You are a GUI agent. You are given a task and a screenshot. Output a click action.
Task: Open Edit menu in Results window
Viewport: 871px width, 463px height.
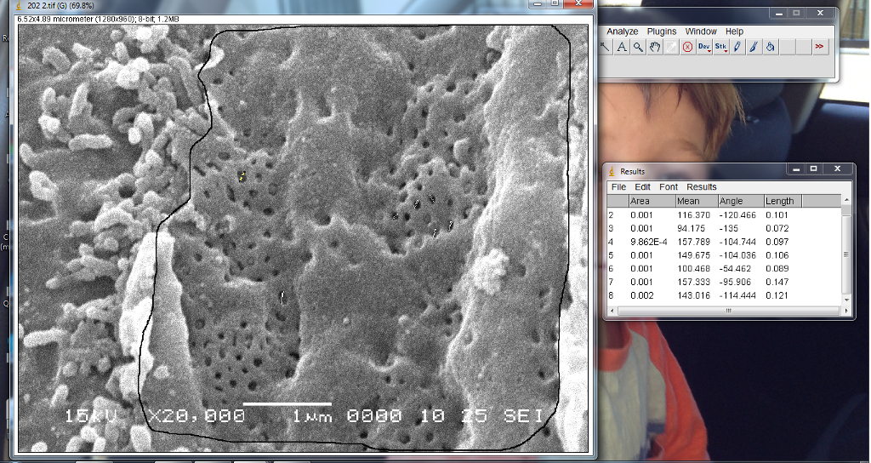click(x=643, y=187)
